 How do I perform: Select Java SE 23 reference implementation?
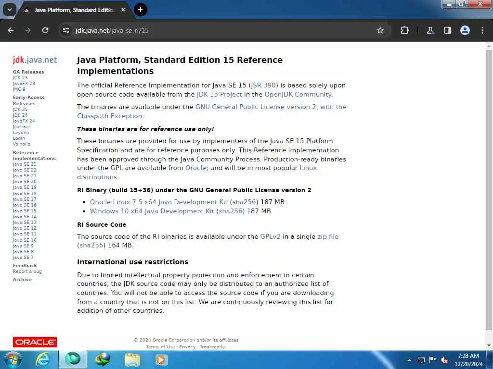pyautogui.click(x=25, y=164)
